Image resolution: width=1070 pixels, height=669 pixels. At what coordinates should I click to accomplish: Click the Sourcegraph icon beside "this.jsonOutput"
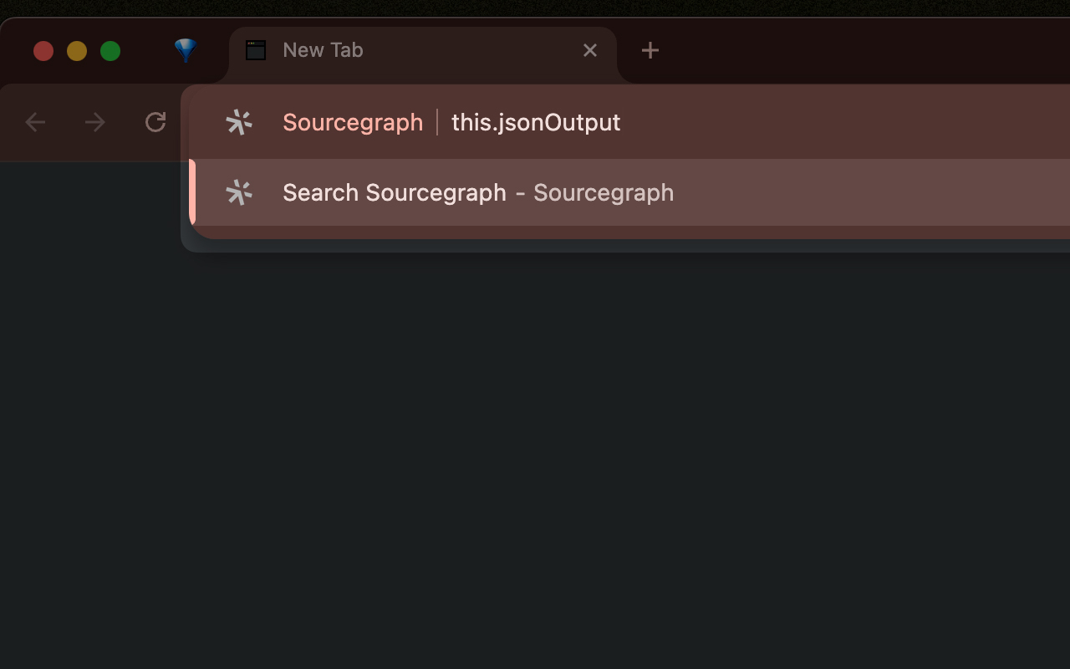point(239,122)
